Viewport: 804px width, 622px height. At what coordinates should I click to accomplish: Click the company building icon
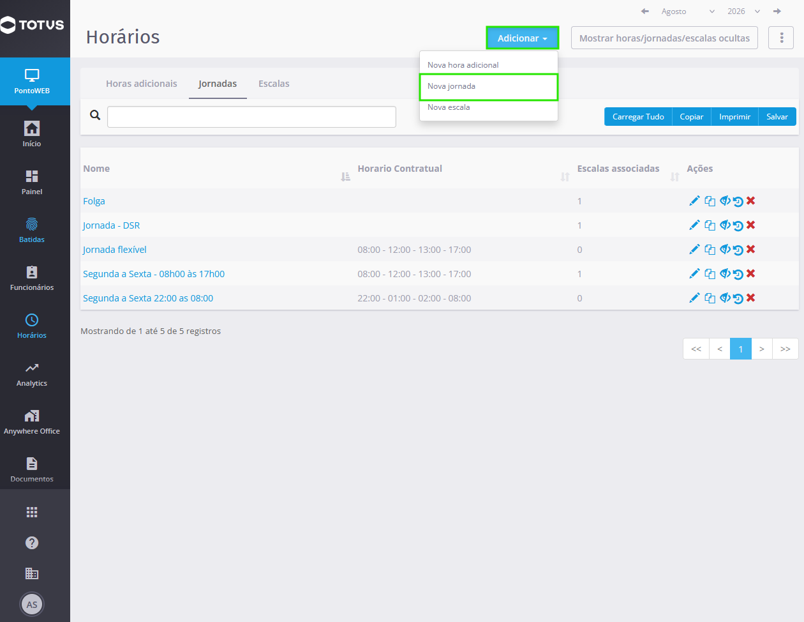32,573
